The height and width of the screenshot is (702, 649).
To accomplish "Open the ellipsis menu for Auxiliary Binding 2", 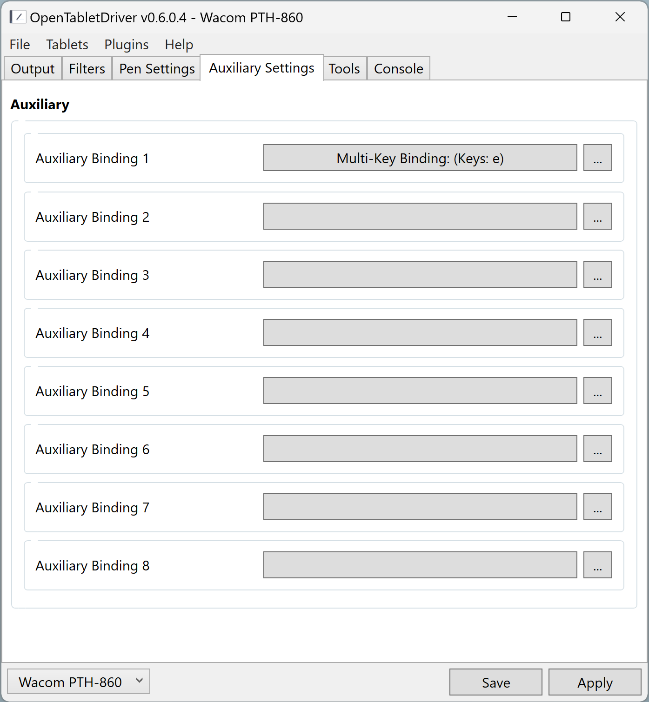I will click(x=597, y=216).
